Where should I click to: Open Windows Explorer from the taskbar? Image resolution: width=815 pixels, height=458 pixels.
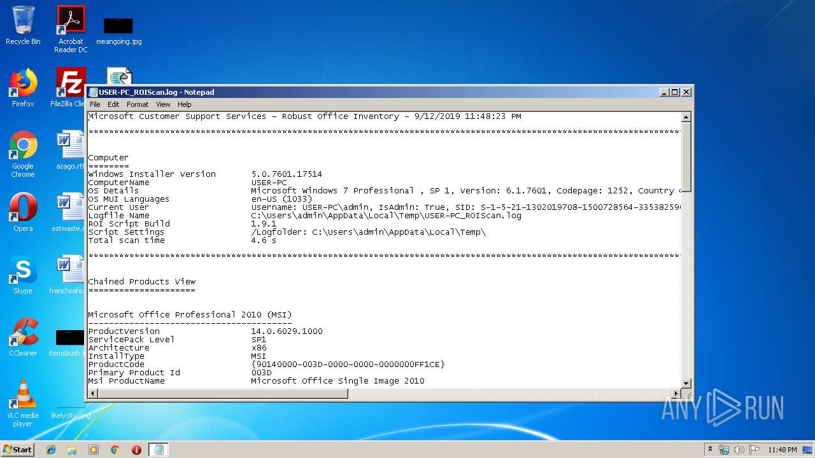[72, 450]
